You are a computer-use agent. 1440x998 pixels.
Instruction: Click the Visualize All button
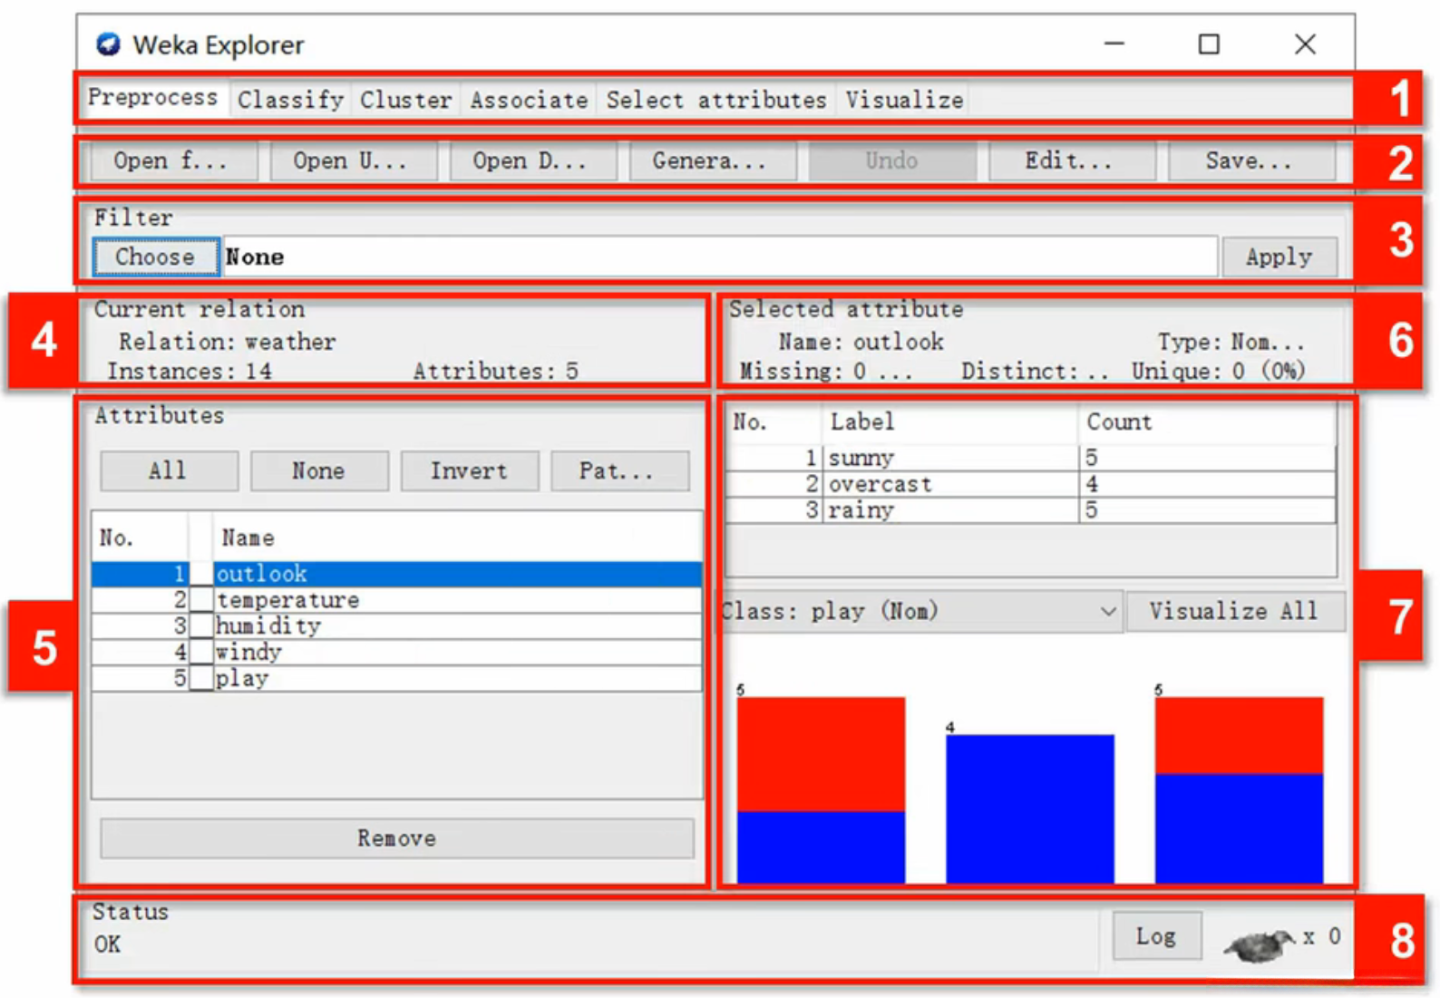click(x=1235, y=612)
